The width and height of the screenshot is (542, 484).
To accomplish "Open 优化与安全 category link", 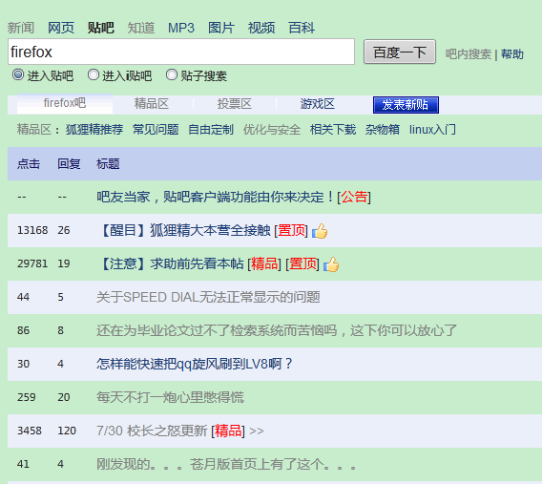I will click(272, 130).
